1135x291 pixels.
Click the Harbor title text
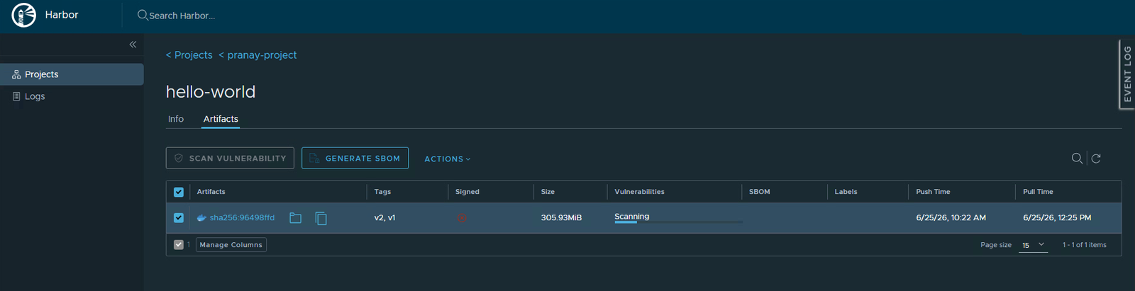[62, 15]
